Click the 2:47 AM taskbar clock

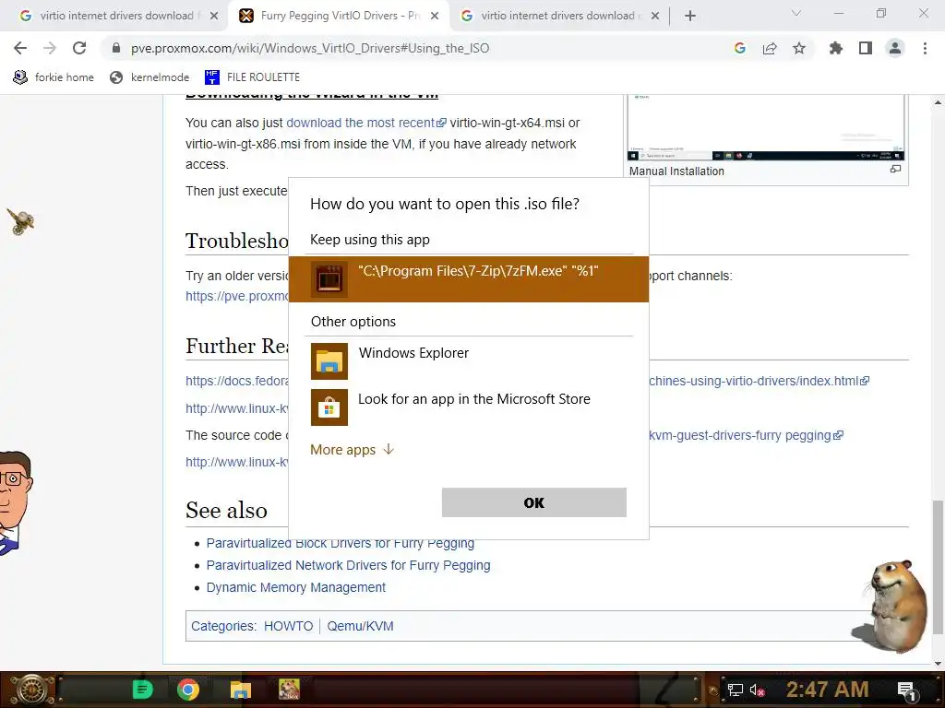pyautogui.click(x=828, y=690)
